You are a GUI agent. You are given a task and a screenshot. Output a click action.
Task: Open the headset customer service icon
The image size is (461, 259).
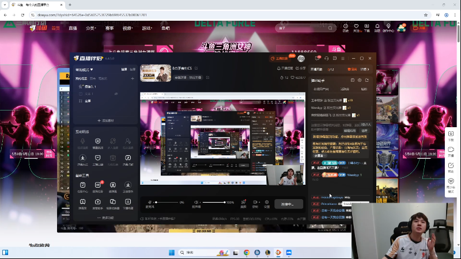point(326,59)
